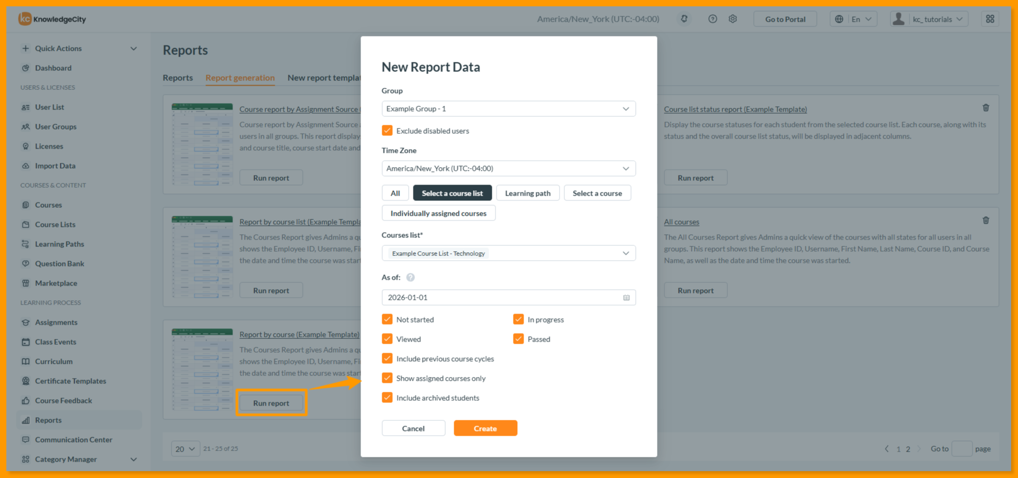Open the All courses report link
This screenshot has width=1018, height=478.
coord(681,222)
